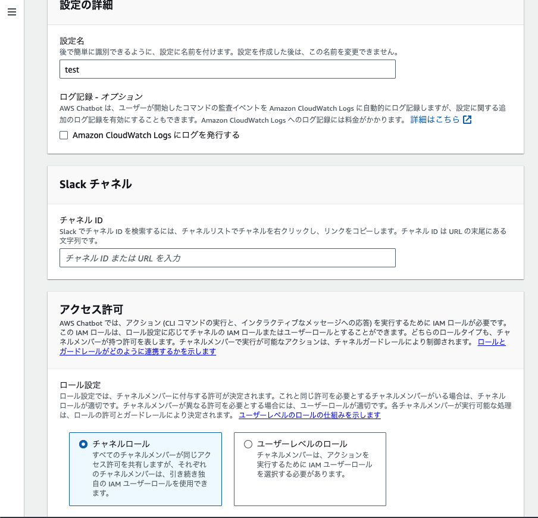Click the チャネル ID または URL input field
The height and width of the screenshot is (518, 538).
click(227, 258)
